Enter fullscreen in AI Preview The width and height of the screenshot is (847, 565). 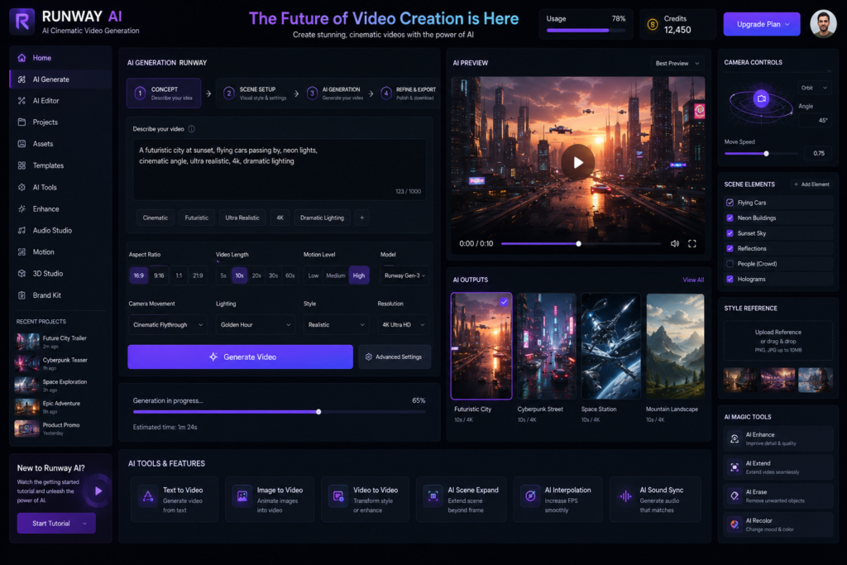[692, 243]
